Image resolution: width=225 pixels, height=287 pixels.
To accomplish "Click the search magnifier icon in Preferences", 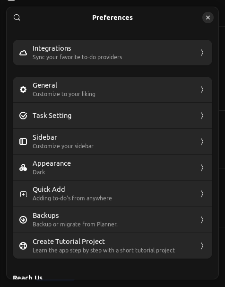I will click(x=17, y=18).
